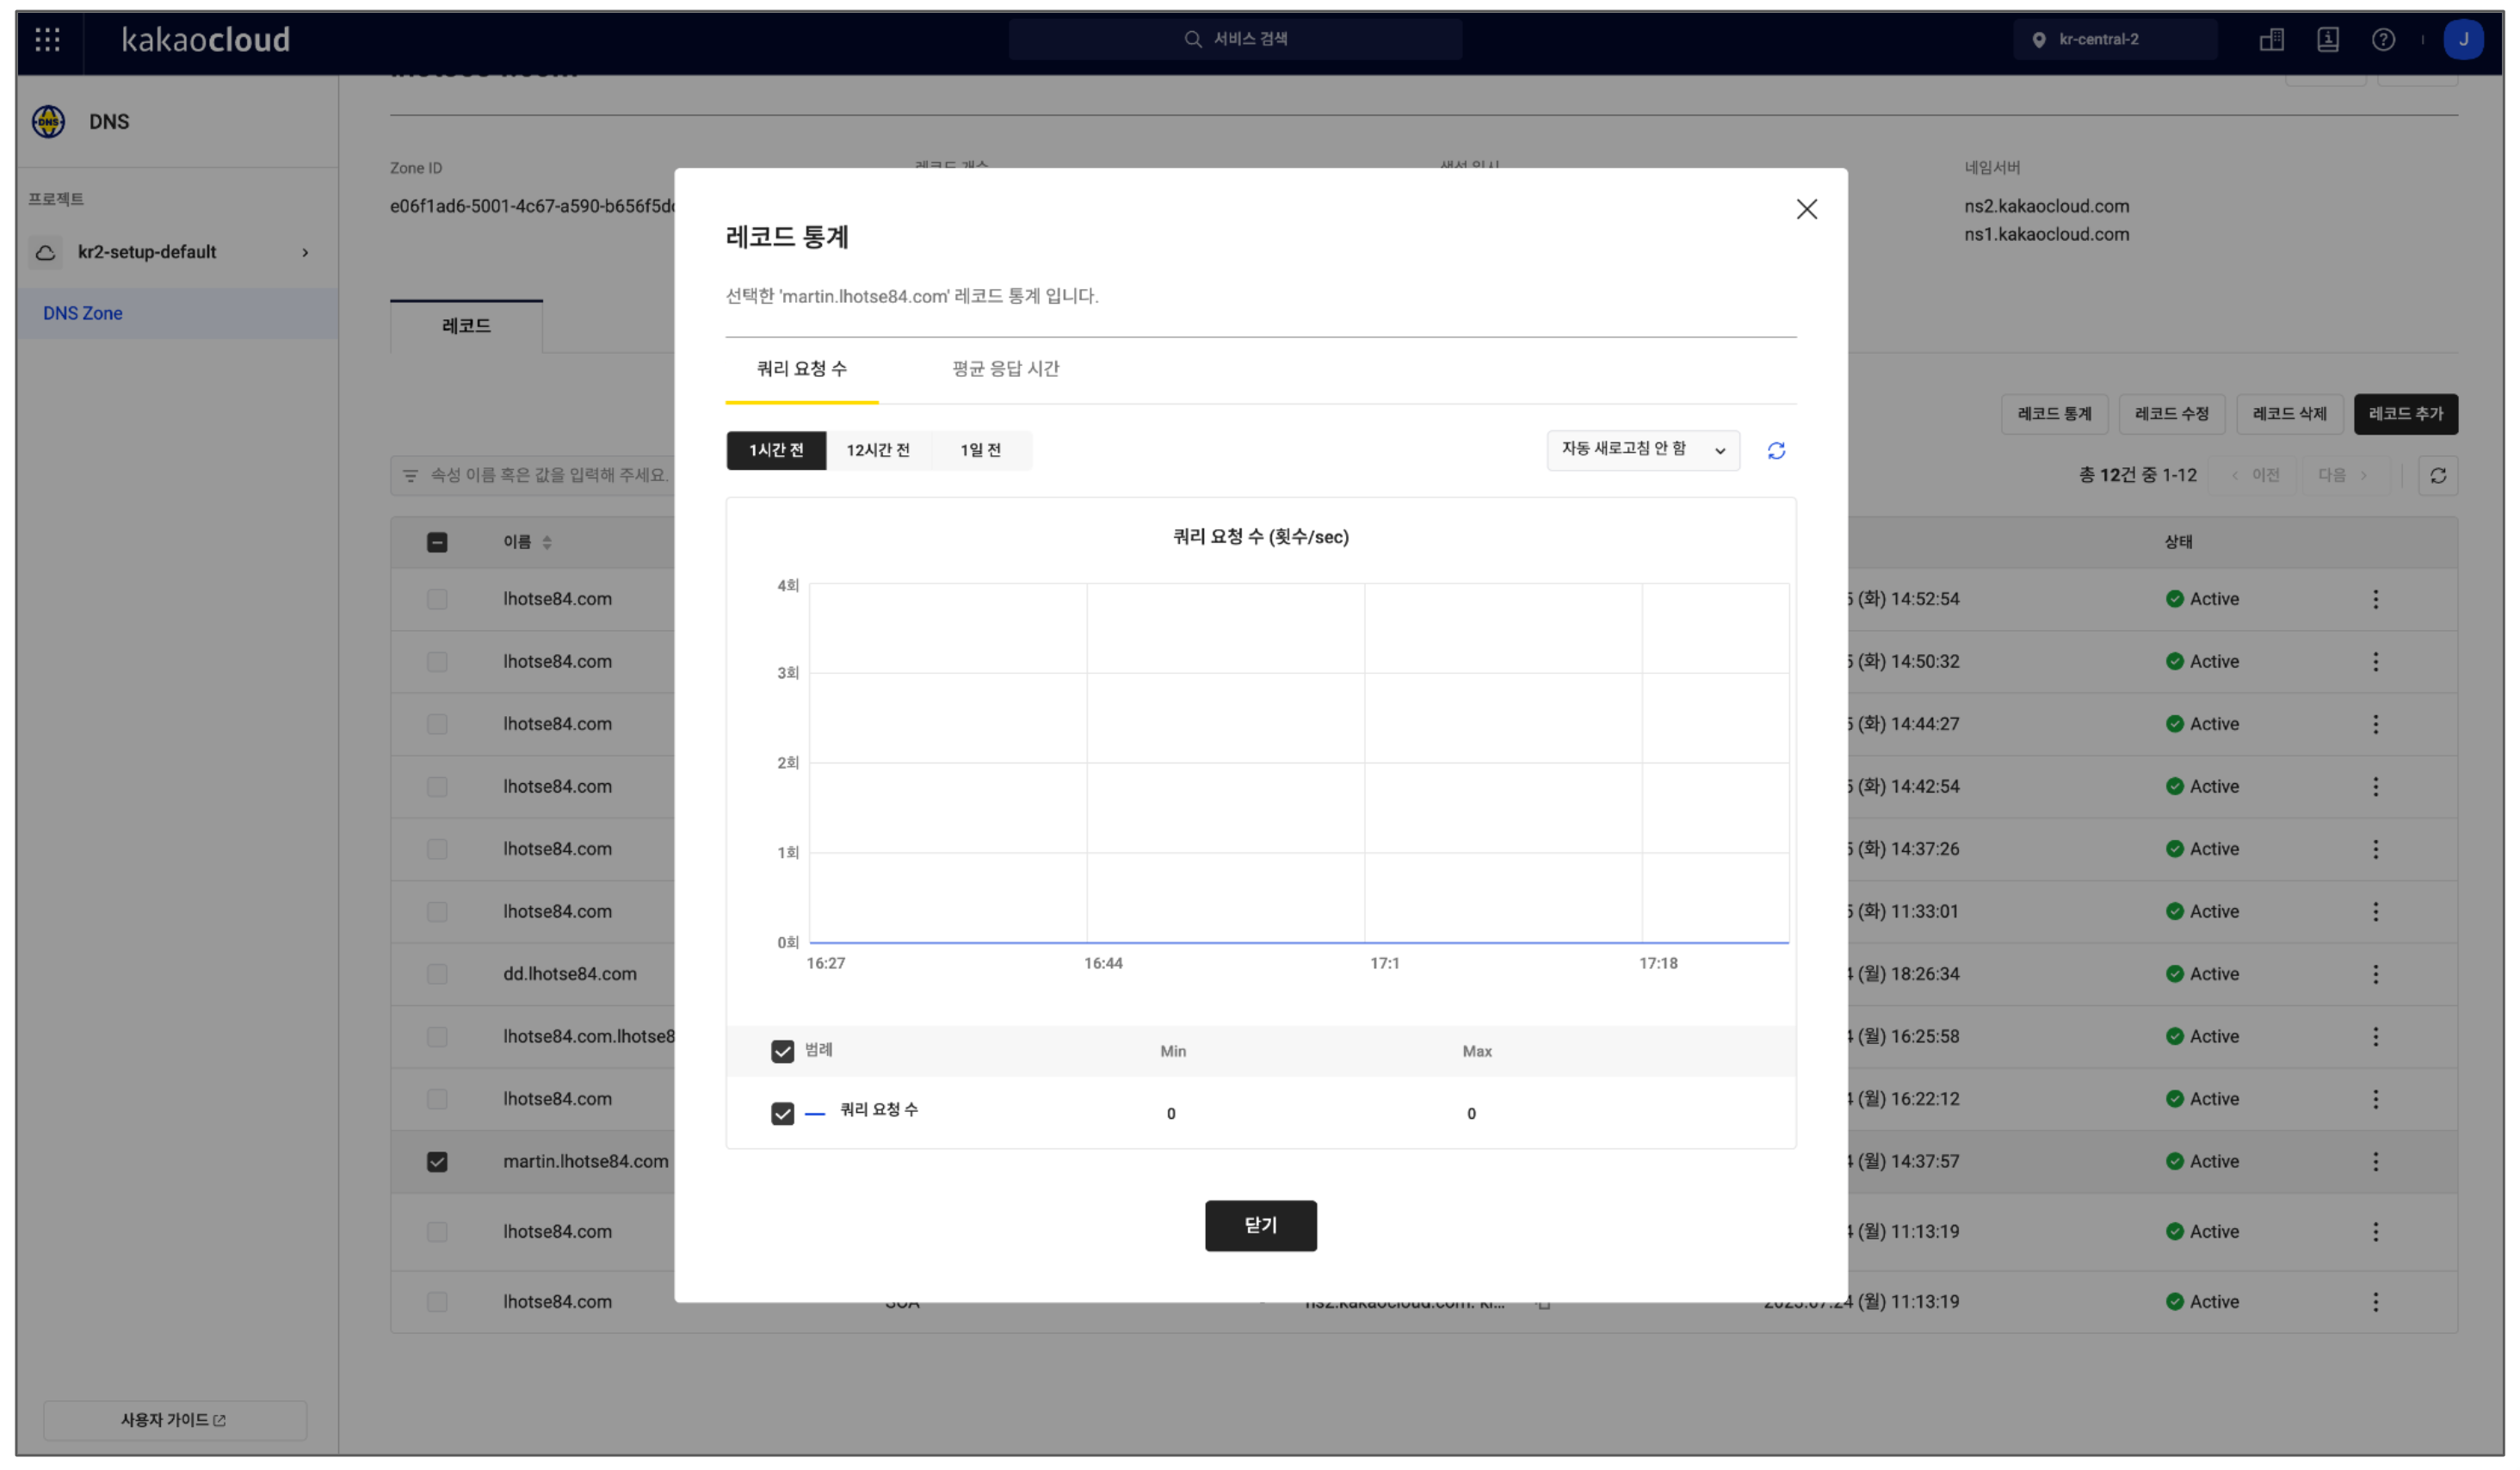Switch to 쿼리 요청 수 tab
The width and height of the screenshot is (2520, 1470).
(x=801, y=369)
